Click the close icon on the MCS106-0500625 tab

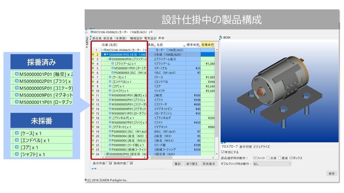pyautogui.click(x=151, y=32)
